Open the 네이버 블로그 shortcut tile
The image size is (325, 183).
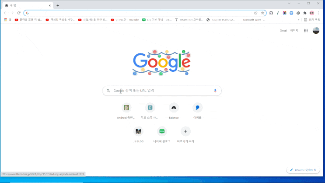(162, 135)
